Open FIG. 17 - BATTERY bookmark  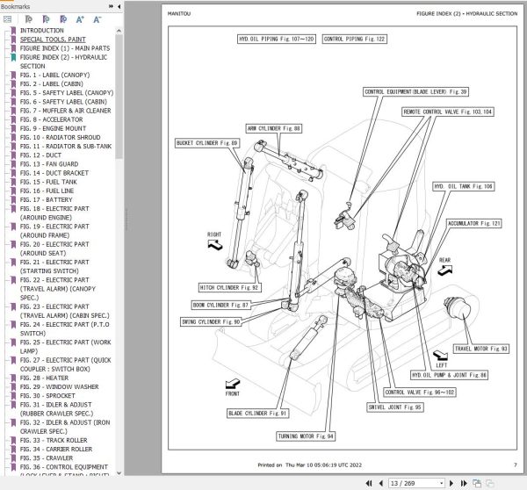coord(46,199)
